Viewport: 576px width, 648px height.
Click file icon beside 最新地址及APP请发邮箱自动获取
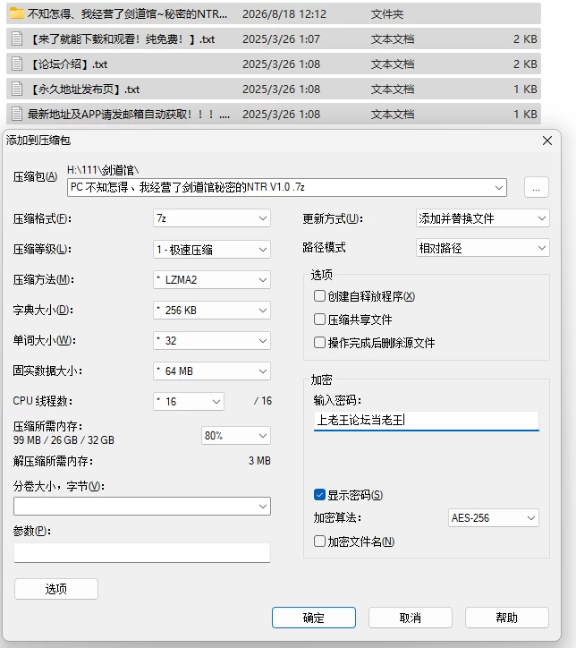pos(17,114)
